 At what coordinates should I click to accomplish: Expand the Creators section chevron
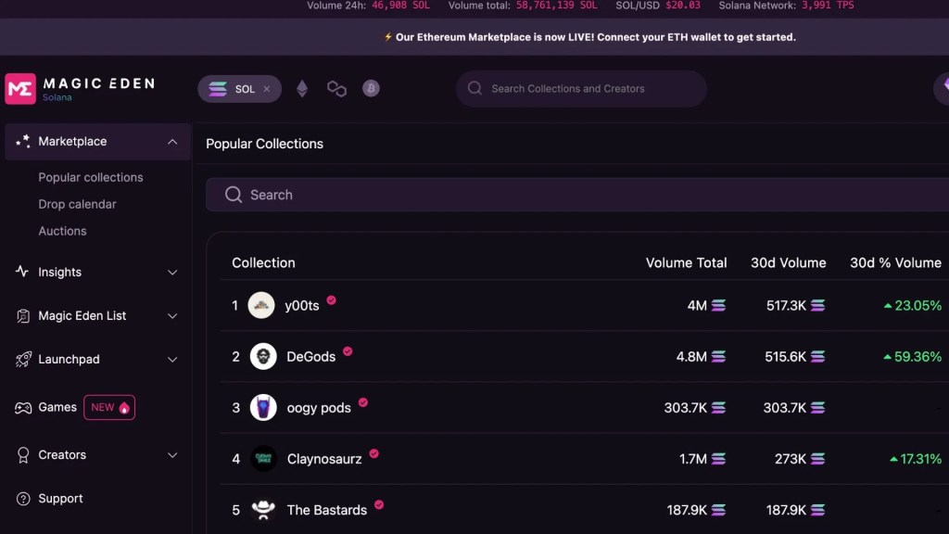[x=172, y=455]
